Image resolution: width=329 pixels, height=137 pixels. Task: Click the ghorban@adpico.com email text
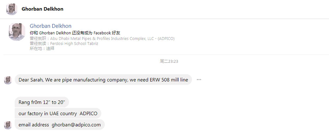[x=76, y=125]
